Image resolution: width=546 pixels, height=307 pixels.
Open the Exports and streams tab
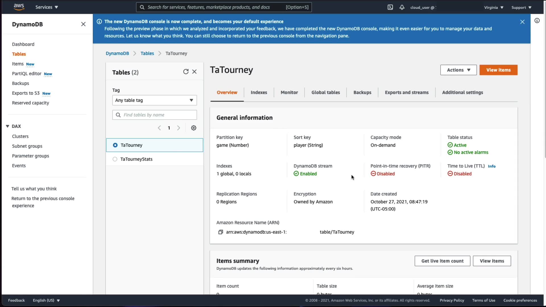(407, 92)
